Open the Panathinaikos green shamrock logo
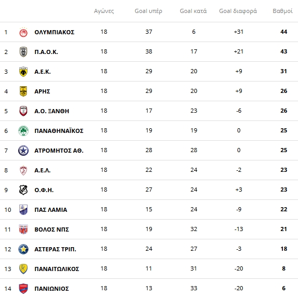 (x=23, y=131)
